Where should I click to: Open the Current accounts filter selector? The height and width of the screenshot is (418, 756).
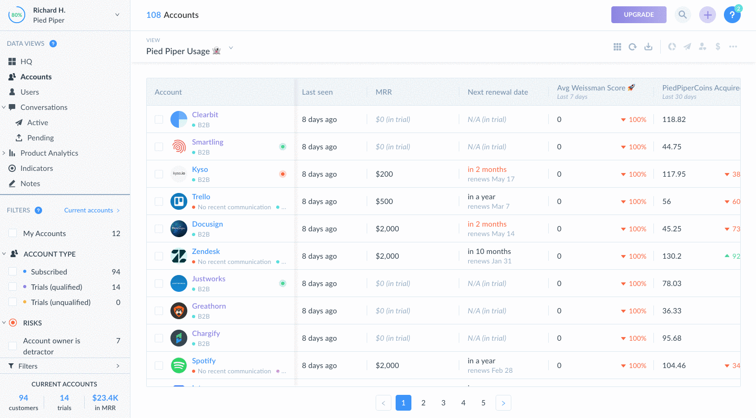click(92, 210)
